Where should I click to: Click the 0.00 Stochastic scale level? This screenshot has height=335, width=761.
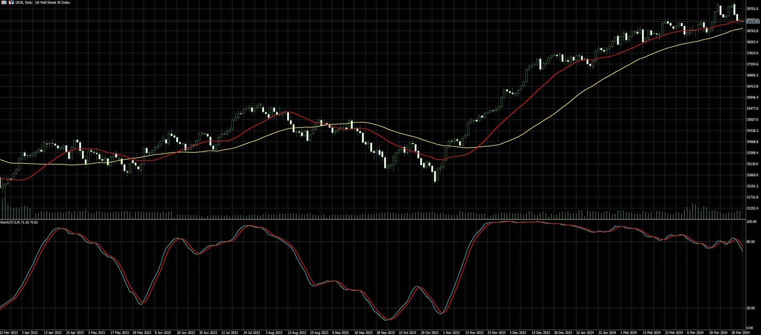click(x=750, y=328)
